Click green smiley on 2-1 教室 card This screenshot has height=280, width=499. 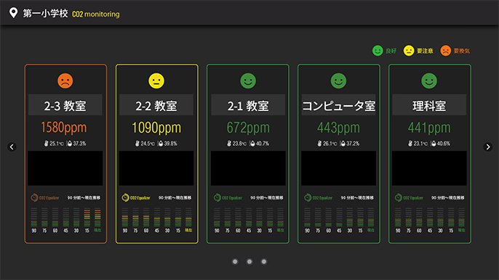[x=248, y=81]
